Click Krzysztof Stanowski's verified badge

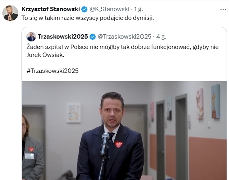click(84, 9)
